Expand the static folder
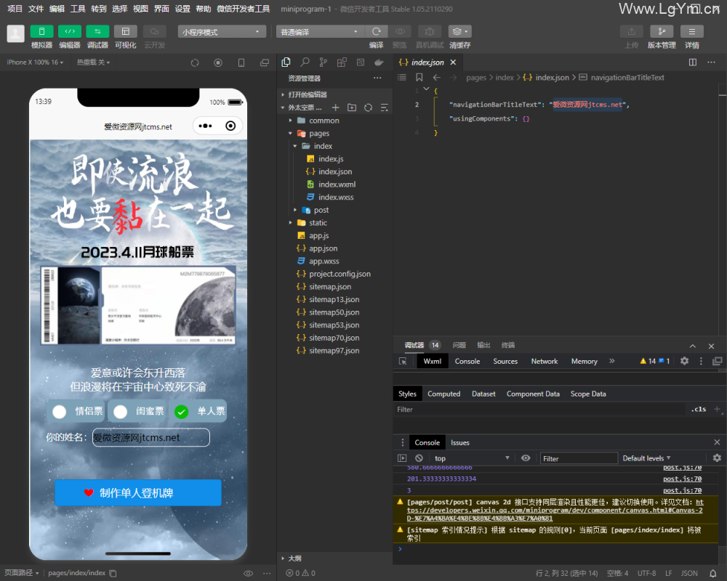 [x=318, y=223]
